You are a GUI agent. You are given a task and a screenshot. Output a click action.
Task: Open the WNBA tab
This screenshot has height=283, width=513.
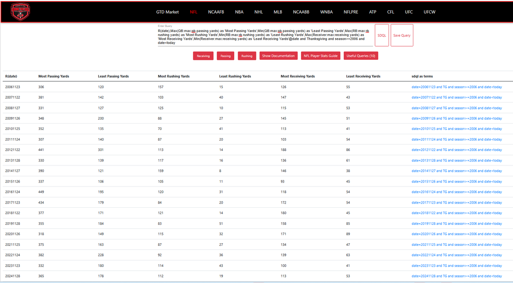(x=327, y=12)
